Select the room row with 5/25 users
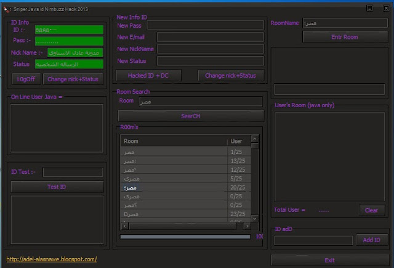Screen dimensions: 394x268 (x=186, y=179)
